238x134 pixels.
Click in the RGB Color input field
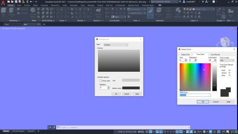pyautogui.click(x=195, y=95)
